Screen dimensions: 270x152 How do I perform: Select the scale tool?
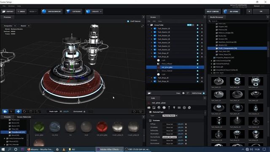[31, 111]
